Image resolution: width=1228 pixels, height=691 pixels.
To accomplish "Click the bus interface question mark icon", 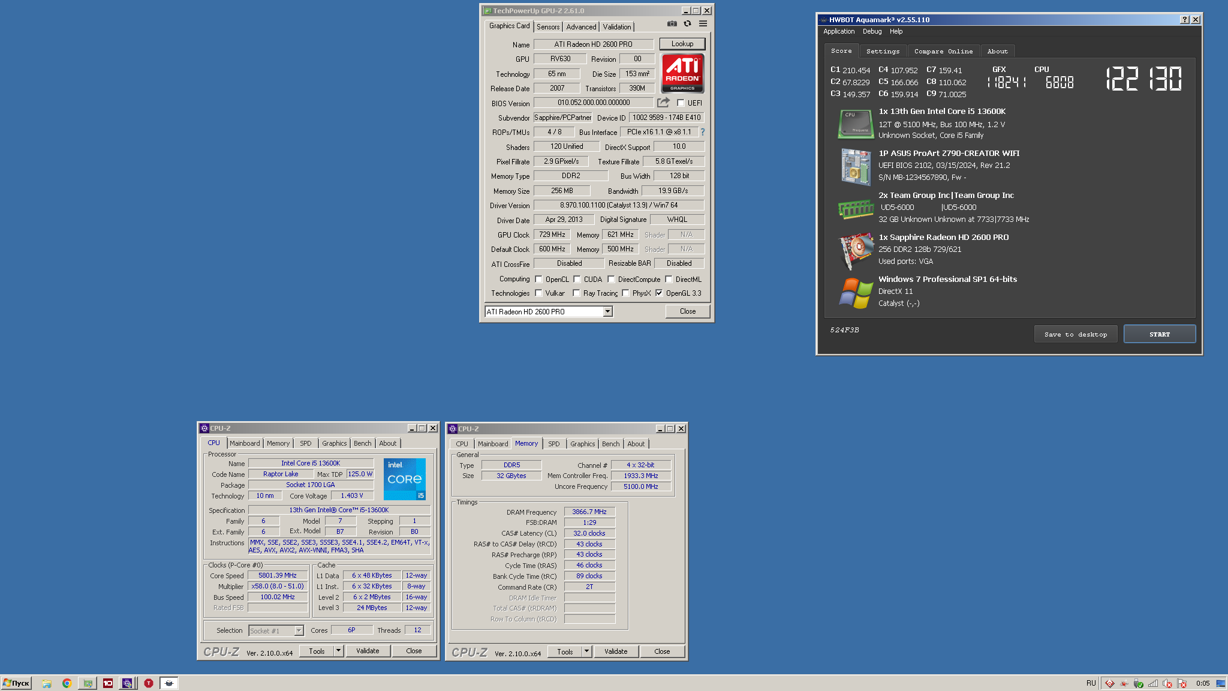I will [703, 132].
